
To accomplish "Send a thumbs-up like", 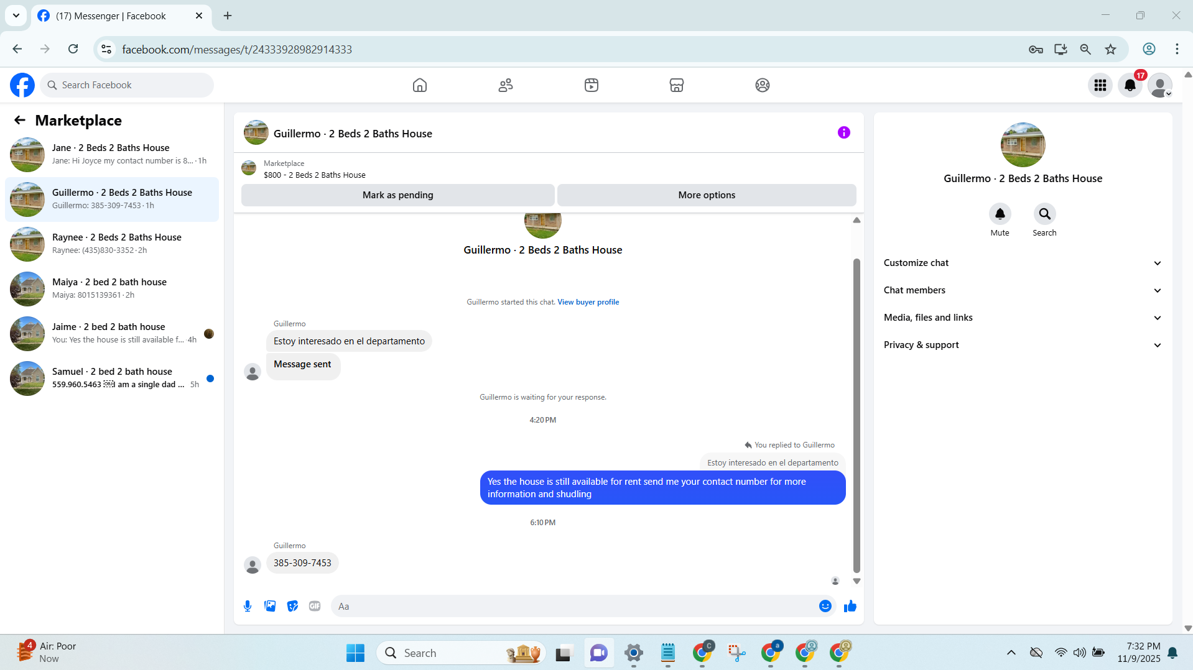I will [x=850, y=606].
